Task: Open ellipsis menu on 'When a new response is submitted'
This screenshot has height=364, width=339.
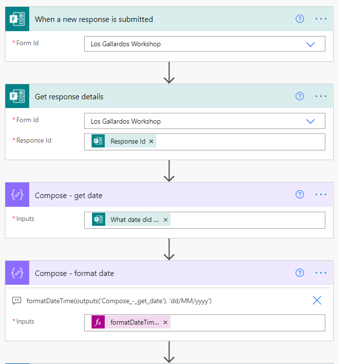Action: (321, 19)
